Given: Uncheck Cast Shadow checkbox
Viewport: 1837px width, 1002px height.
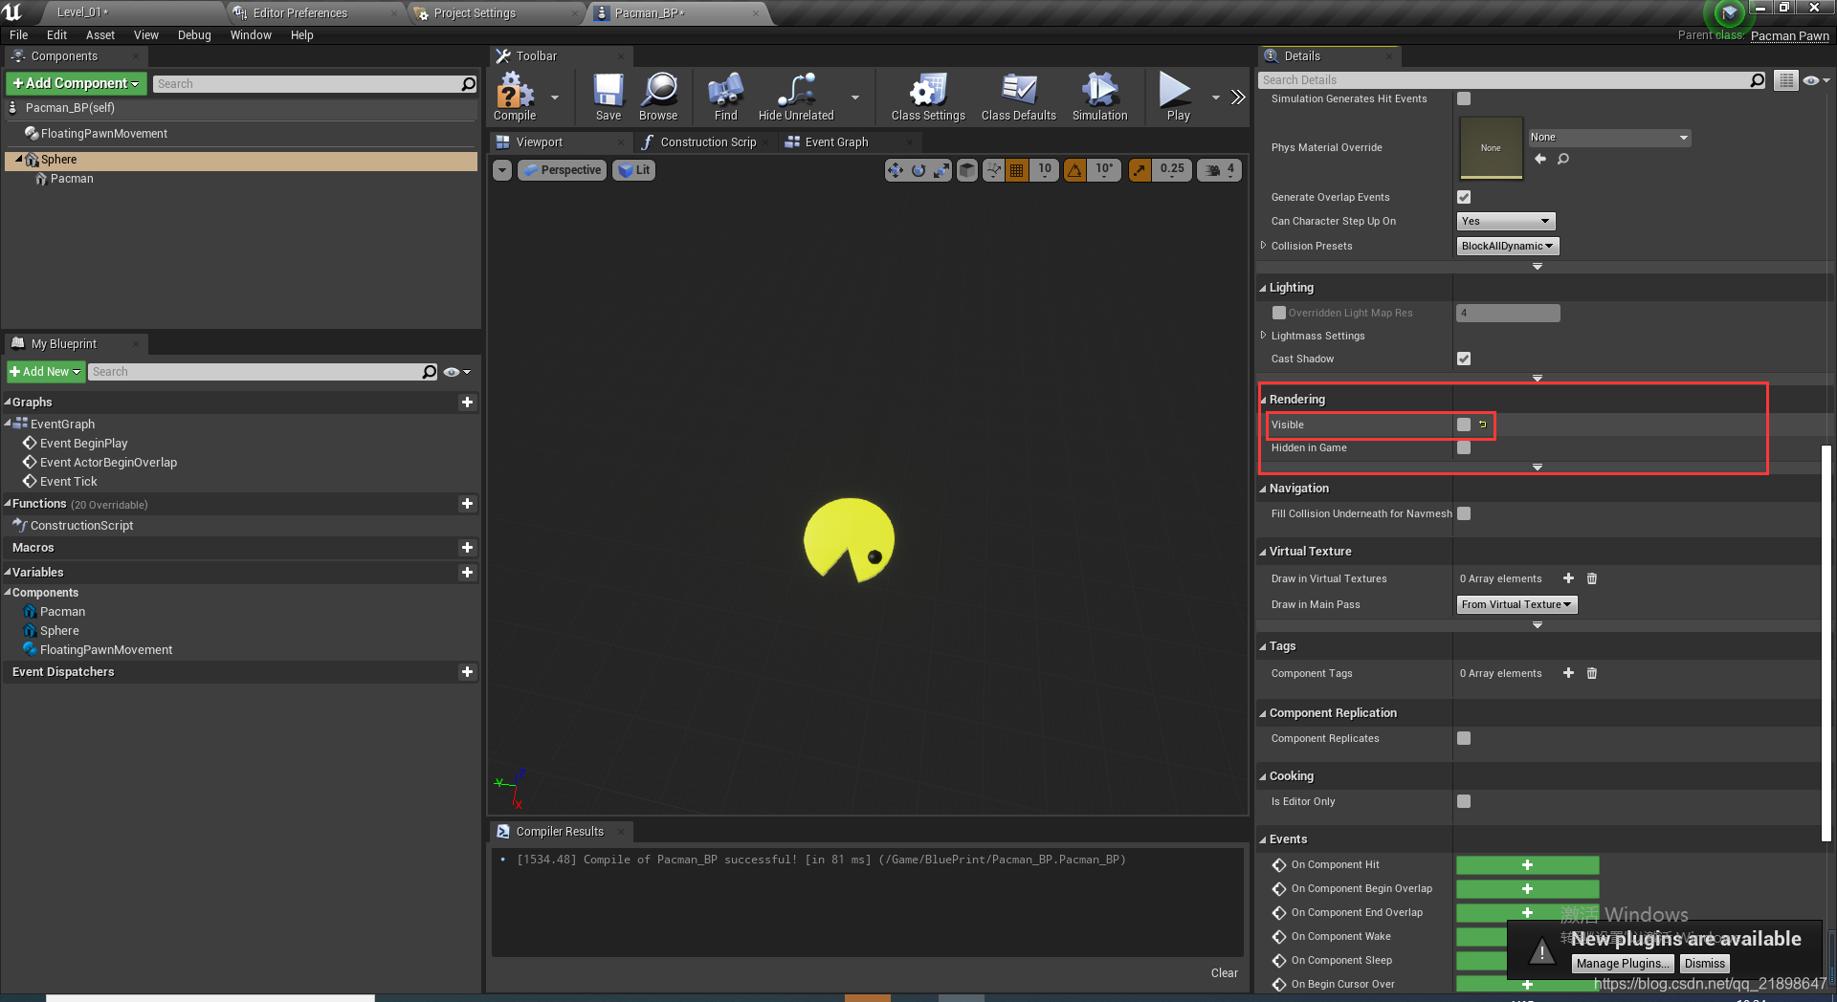Looking at the screenshot, I should pyautogui.click(x=1464, y=359).
